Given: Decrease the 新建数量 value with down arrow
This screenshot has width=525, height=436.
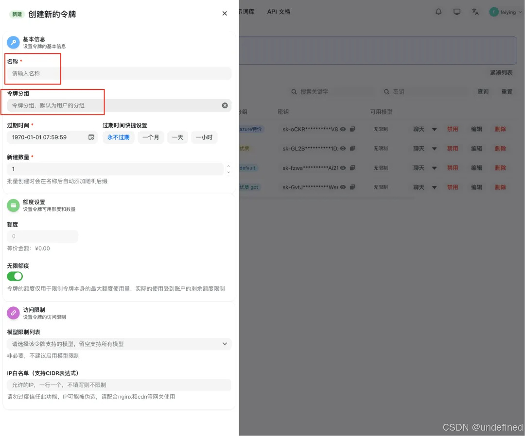Looking at the screenshot, I should tap(228, 172).
